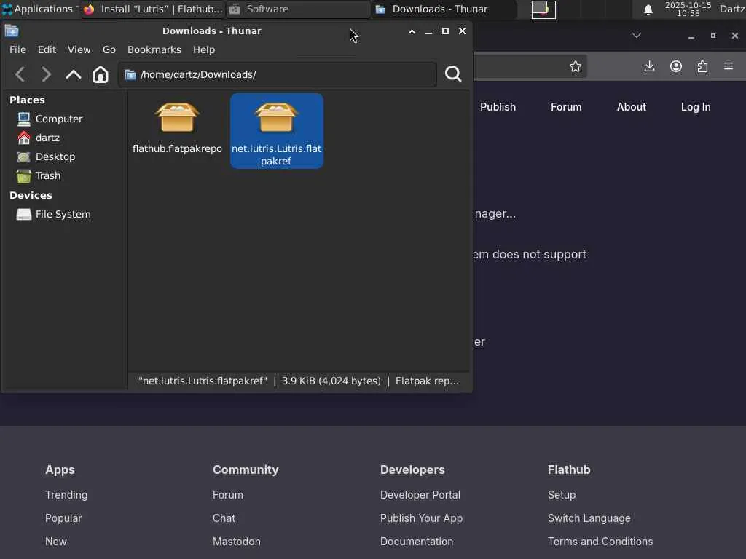Switch to Software window in taskbar
The width and height of the screenshot is (746, 559).
298,9
